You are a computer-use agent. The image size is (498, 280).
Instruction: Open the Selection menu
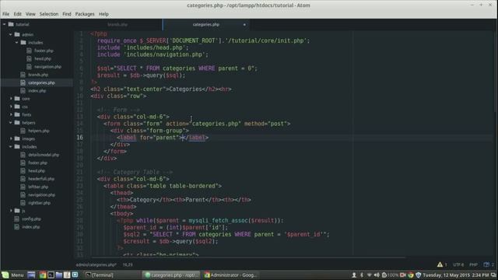click(49, 14)
